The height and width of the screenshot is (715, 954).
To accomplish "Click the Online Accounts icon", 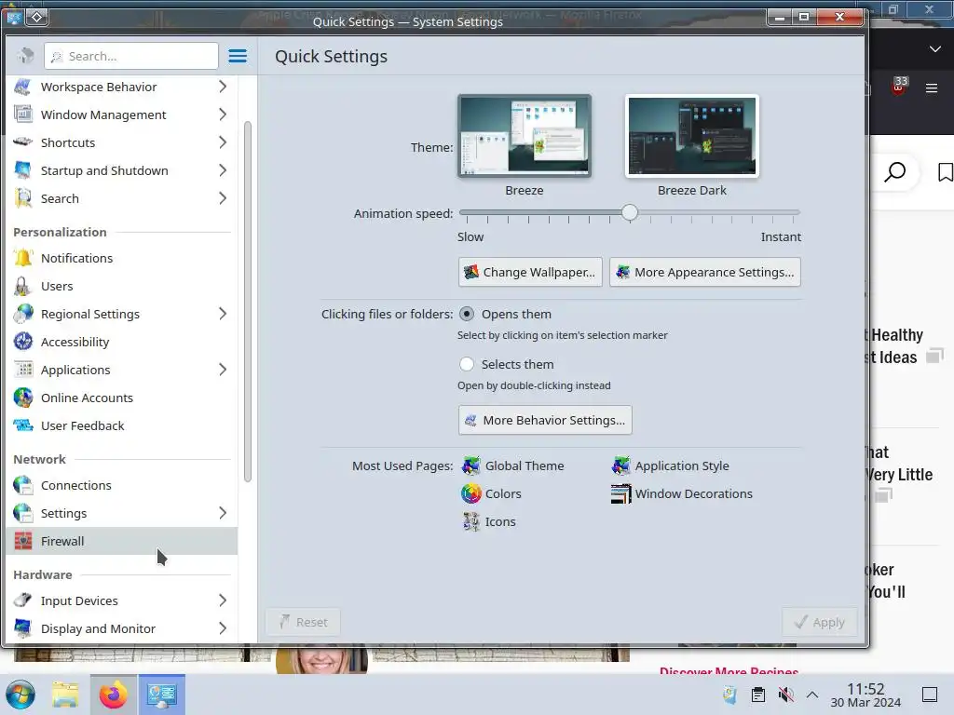I will (23, 398).
